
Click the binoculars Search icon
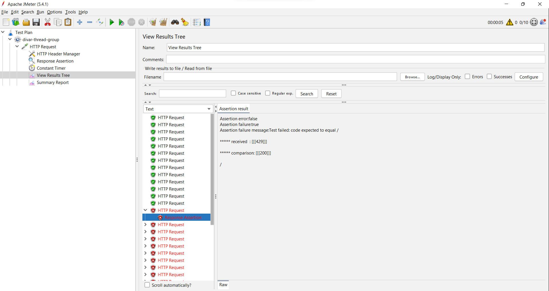click(x=175, y=22)
